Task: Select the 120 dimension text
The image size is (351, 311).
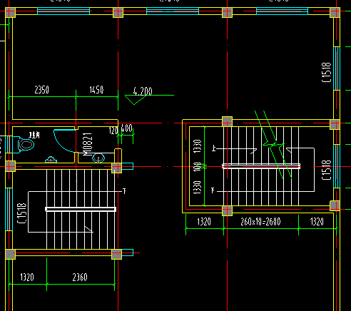Action: click(x=113, y=131)
